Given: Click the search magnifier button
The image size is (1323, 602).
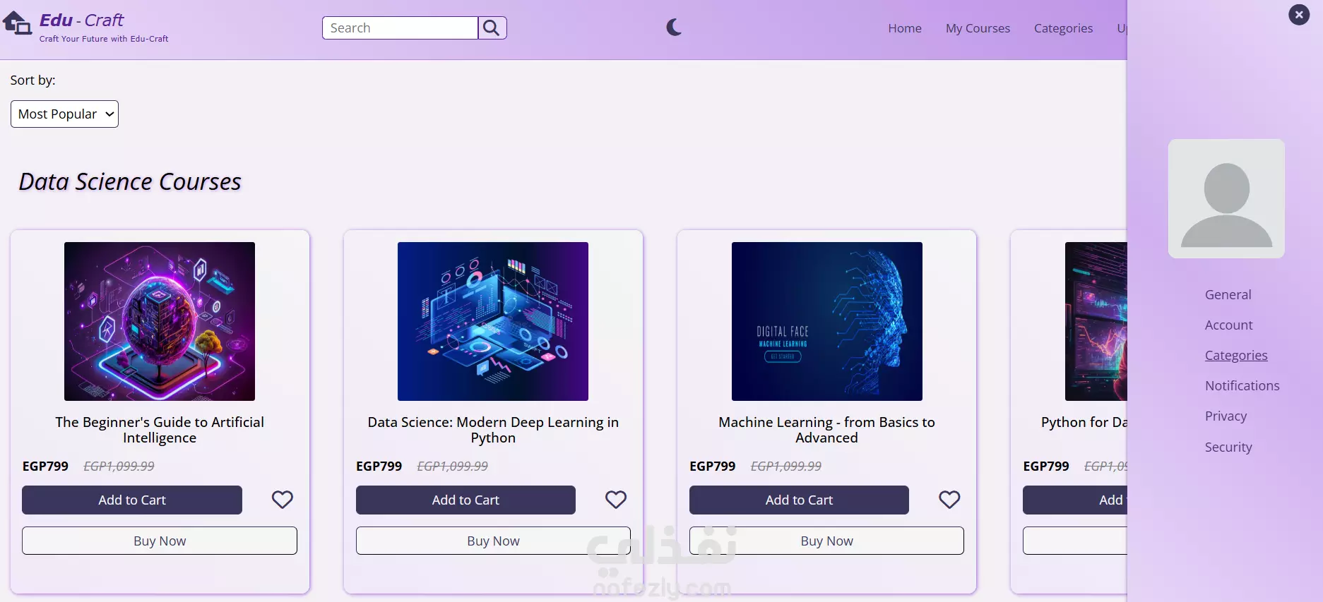Looking at the screenshot, I should click(492, 28).
